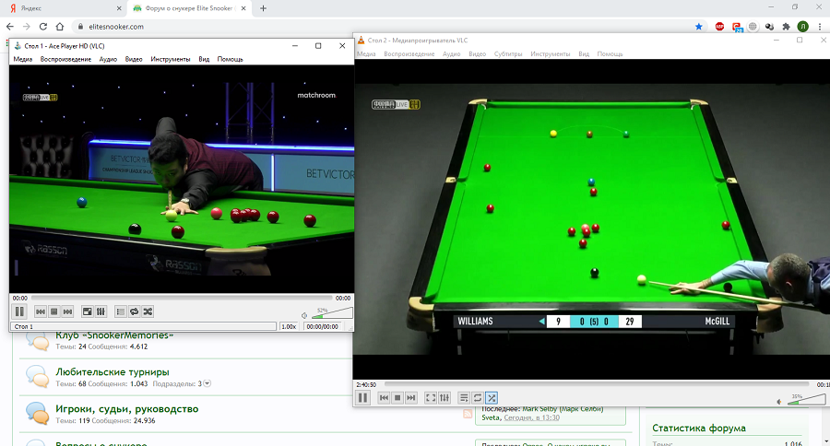Switch to the Яндекс browser tab

[x=64, y=8]
